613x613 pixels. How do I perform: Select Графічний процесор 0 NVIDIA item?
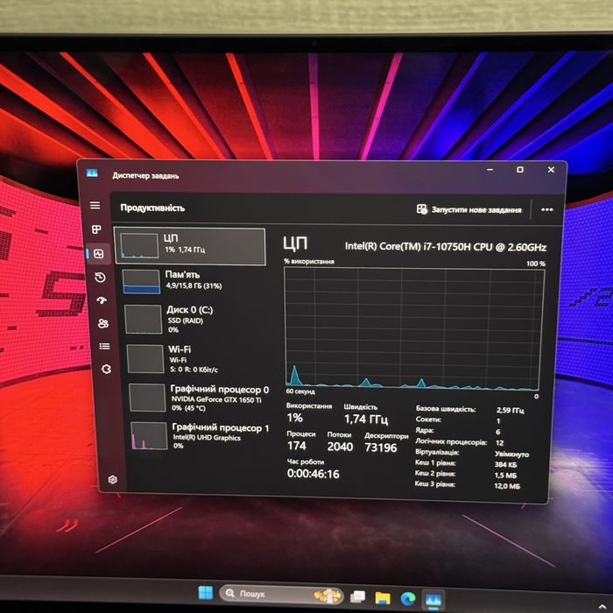[x=199, y=398]
